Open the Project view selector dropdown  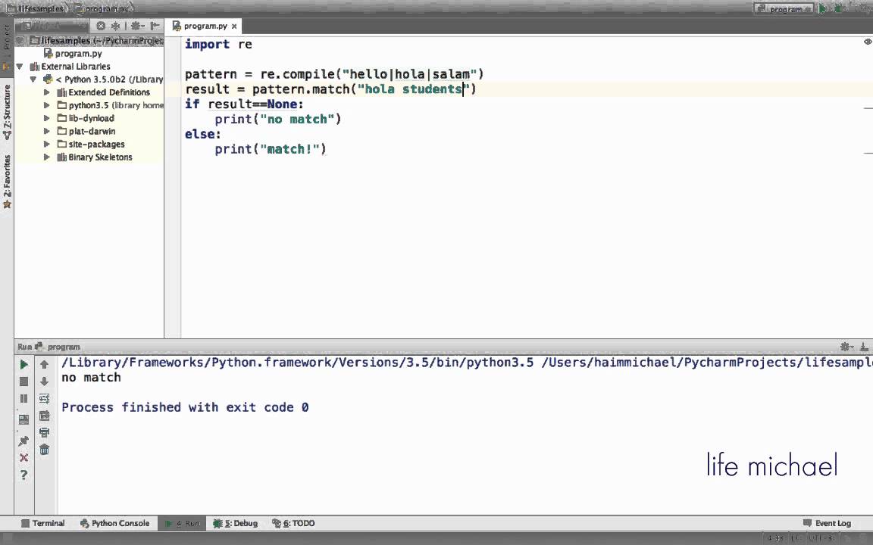[52, 26]
